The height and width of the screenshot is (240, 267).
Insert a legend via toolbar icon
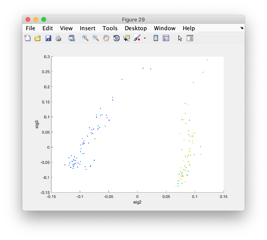[166, 38]
